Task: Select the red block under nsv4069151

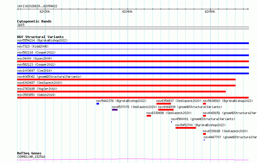Action: pyautogui.click(x=204, y=116)
